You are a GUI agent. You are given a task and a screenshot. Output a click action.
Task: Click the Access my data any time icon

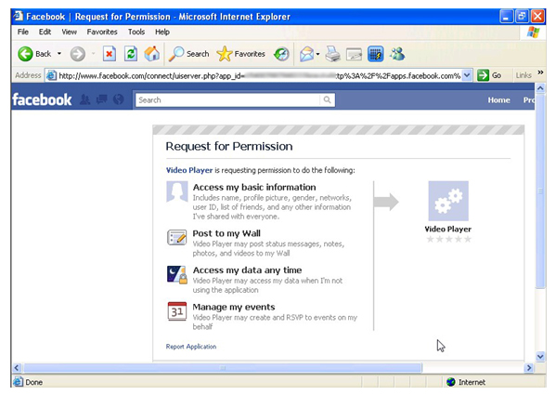point(176,275)
